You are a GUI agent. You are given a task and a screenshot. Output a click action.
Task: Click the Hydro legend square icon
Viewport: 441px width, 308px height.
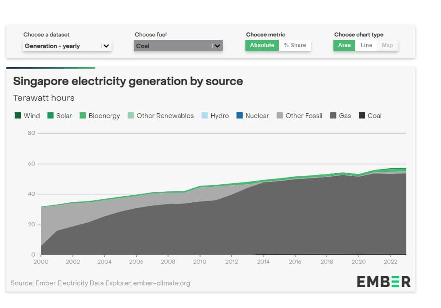point(204,116)
